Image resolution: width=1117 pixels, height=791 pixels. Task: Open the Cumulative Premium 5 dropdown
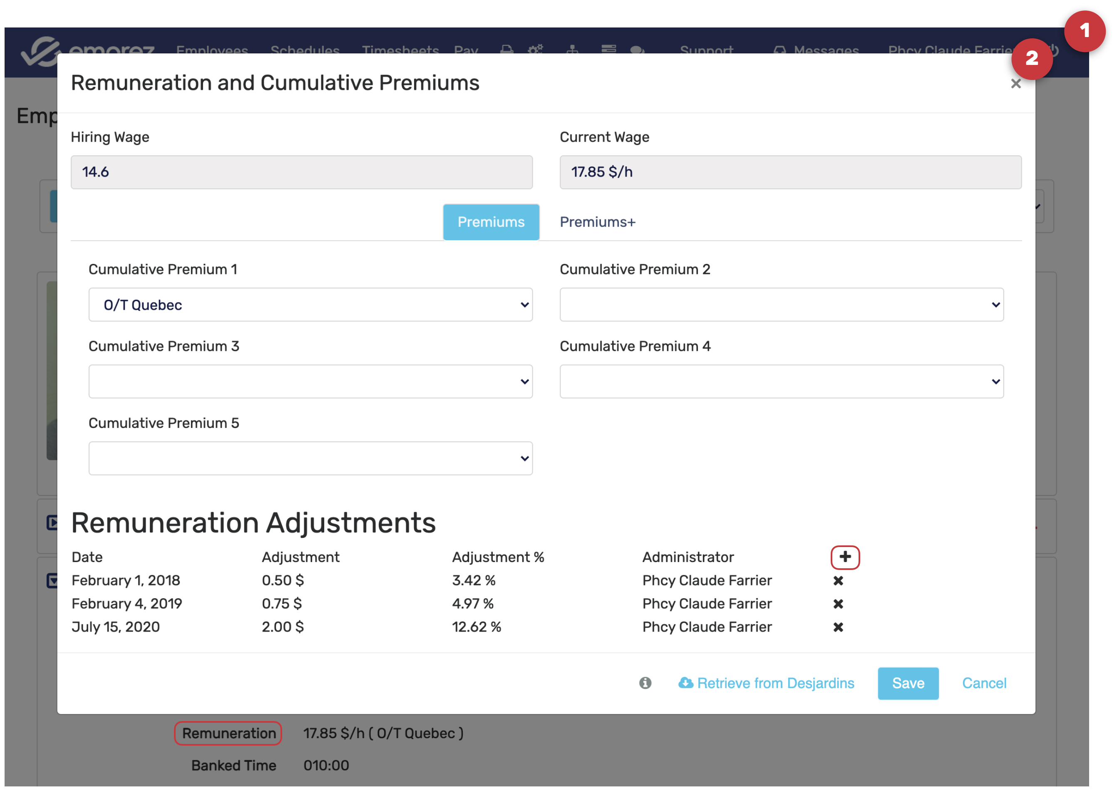(310, 458)
